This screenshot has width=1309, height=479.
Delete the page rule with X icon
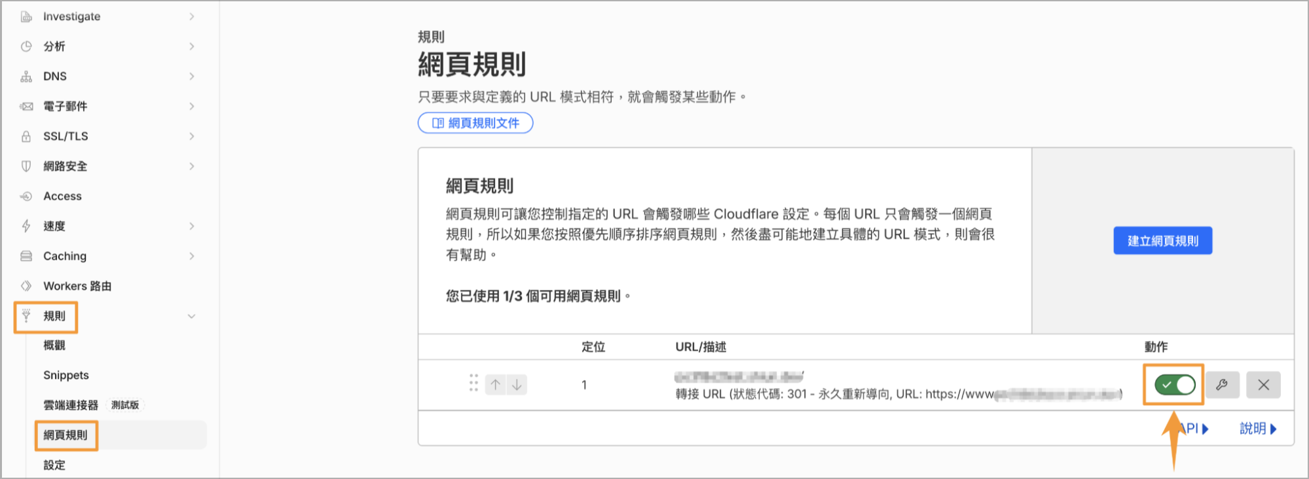[x=1264, y=385]
